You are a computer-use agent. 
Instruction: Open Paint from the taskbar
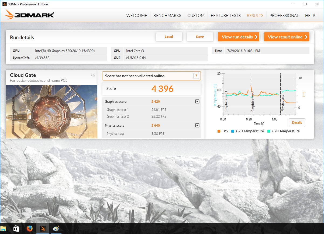coord(56,229)
